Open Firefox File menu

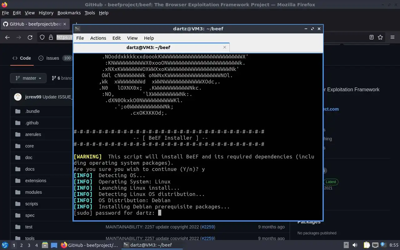click(x=5, y=13)
